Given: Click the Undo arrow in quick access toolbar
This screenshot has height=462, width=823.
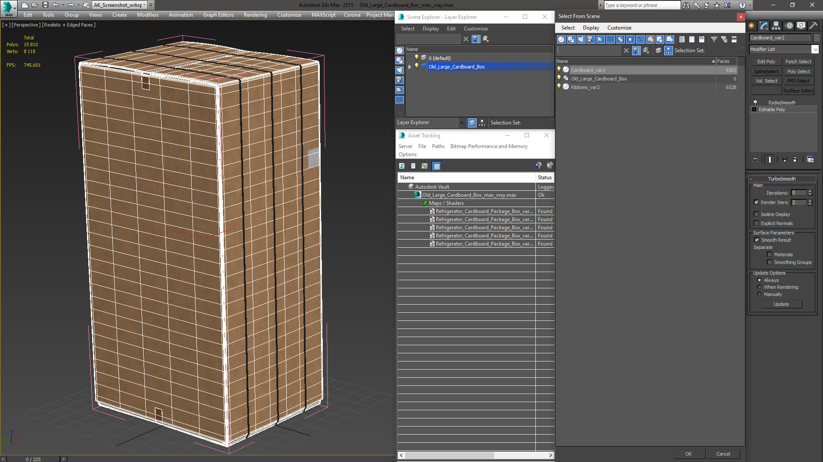Looking at the screenshot, I should (56, 5).
